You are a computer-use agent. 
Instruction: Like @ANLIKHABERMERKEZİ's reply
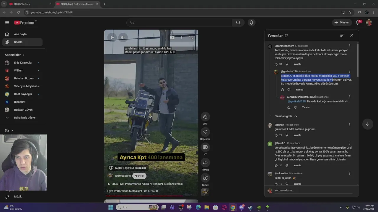tap(289, 107)
